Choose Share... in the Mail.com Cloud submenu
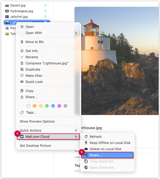The width and height of the screenshot is (160, 179). point(95,155)
